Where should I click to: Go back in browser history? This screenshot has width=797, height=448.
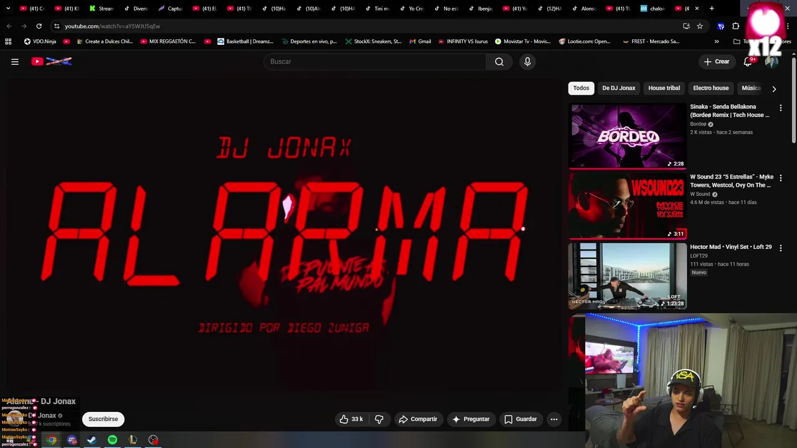click(x=9, y=26)
